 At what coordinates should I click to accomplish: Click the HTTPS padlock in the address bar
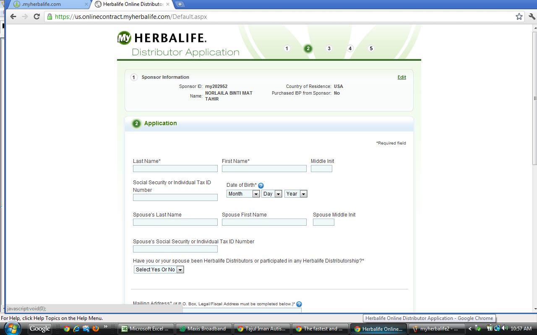[x=50, y=17]
